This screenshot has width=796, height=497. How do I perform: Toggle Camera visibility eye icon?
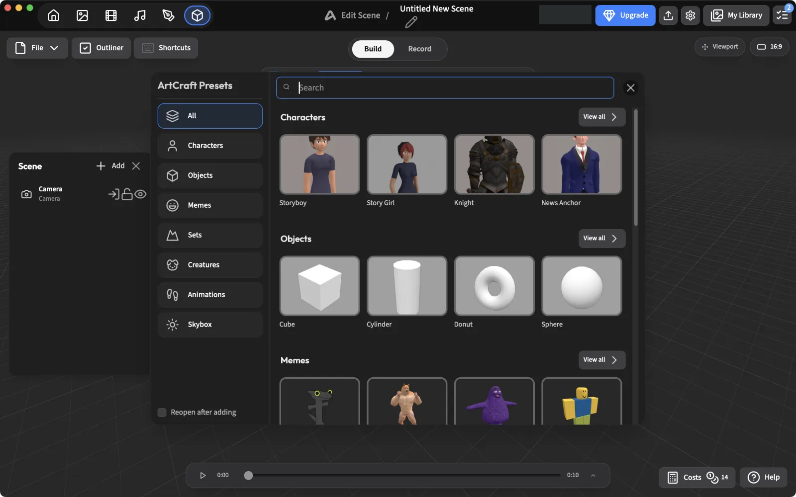pos(140,194)
